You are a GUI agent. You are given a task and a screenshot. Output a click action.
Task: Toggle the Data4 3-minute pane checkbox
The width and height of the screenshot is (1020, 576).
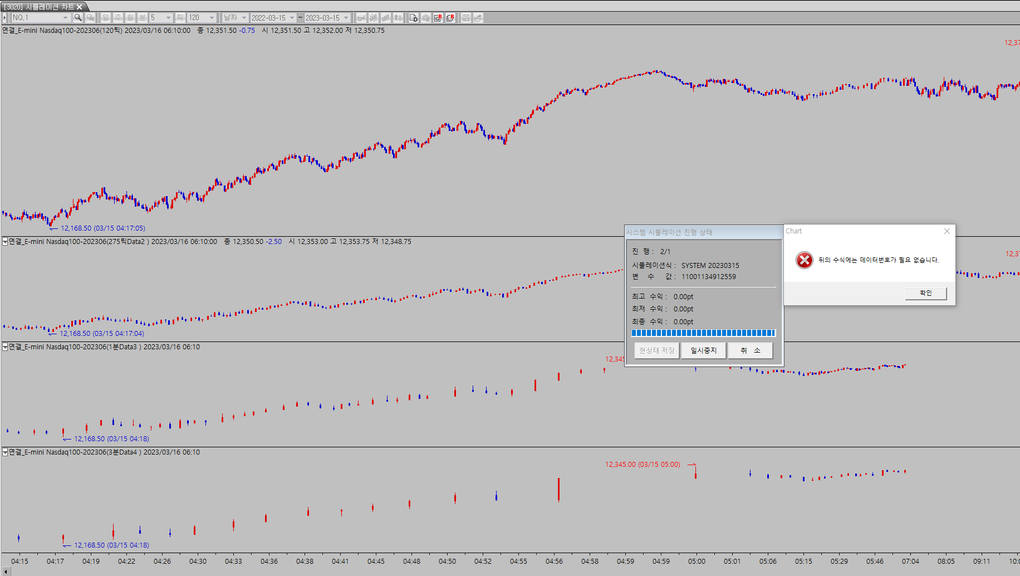click(x=5, y=452)
